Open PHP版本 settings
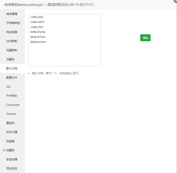 (12, 96)
